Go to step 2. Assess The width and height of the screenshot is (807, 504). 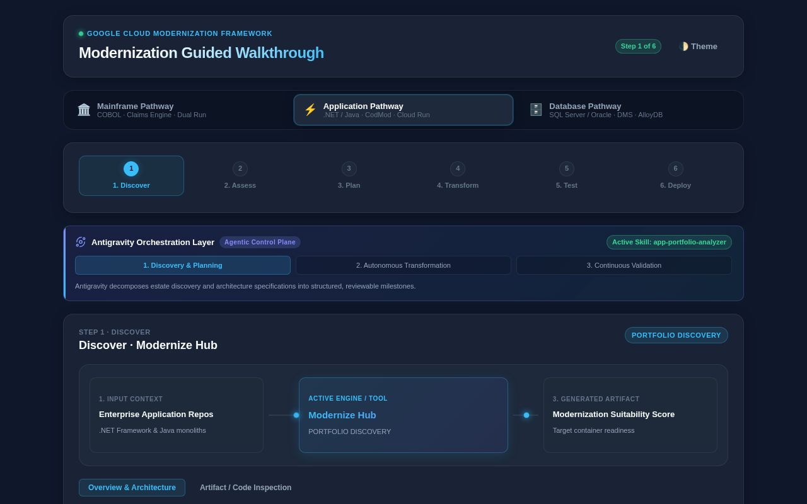pos(240,176)
